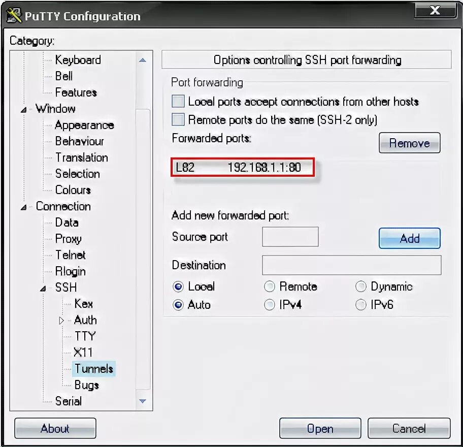Click the About button

pyautogui.click(x=55, y=428)
